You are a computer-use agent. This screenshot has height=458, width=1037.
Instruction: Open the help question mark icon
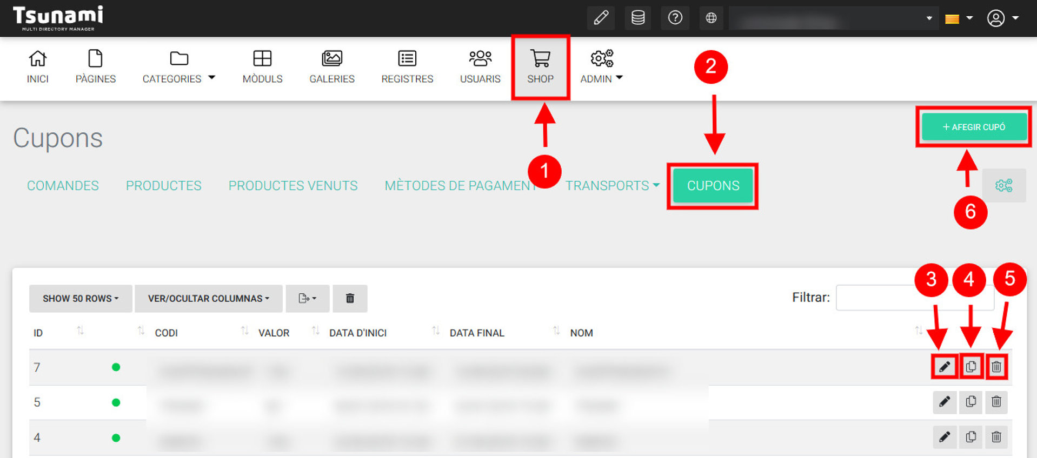pos(675,18)
